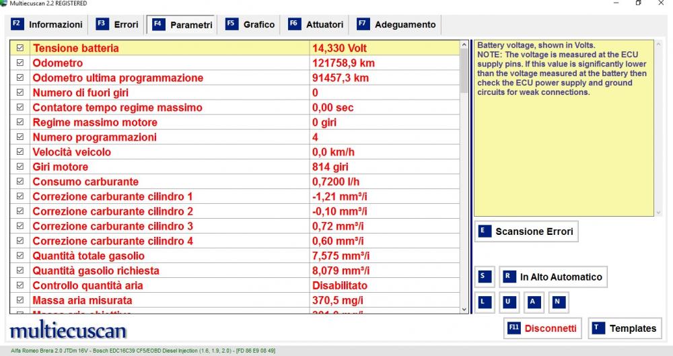Click the parameter list scrollbar thumb
The image size is (673, 356).
point(464,71)
